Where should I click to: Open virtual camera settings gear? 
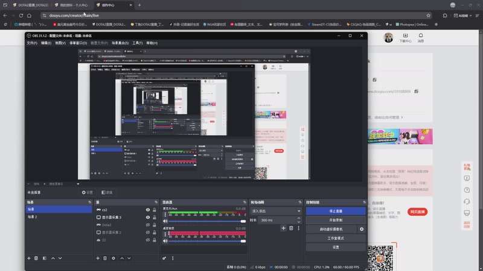click(x=362, y=229)
